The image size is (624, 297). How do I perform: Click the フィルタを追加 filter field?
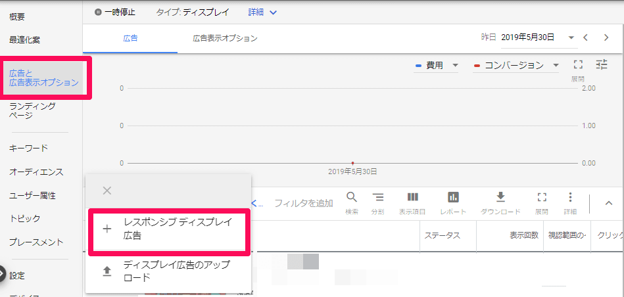[303, 203]
